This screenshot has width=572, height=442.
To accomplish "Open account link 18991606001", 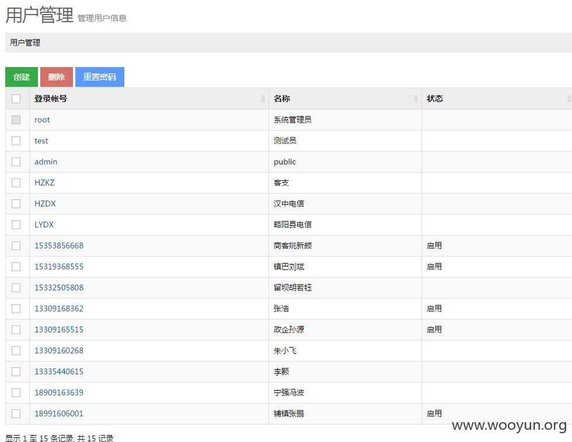I will (x=59, y=413).
